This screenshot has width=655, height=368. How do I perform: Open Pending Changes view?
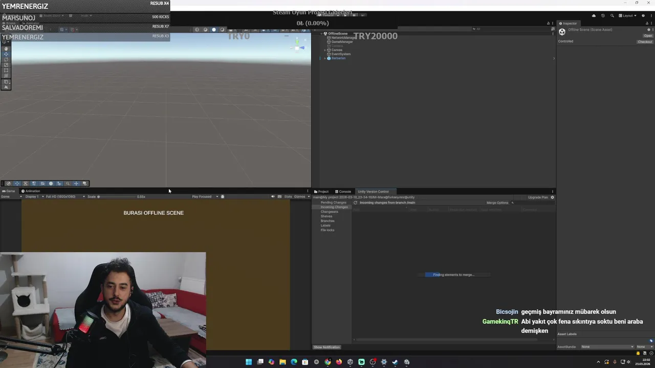click(334, 202)
